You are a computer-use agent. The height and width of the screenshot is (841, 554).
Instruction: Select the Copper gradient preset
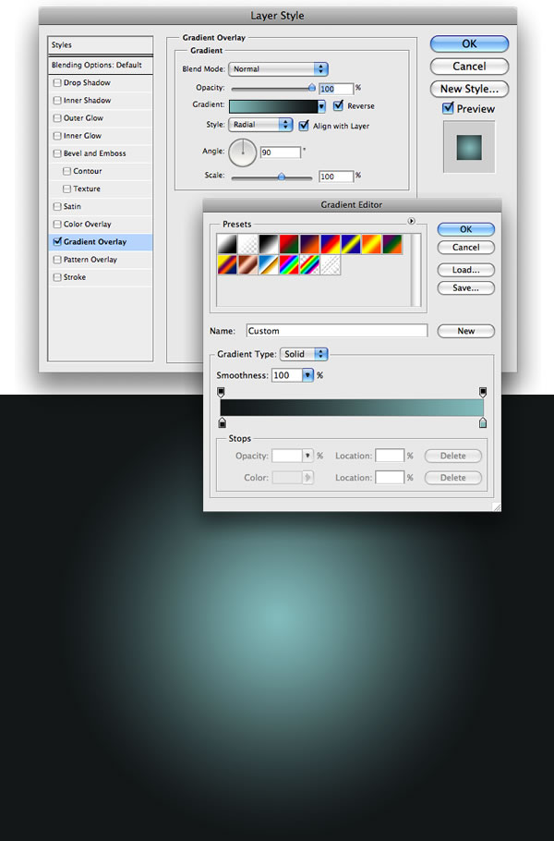tap(248, 265)
